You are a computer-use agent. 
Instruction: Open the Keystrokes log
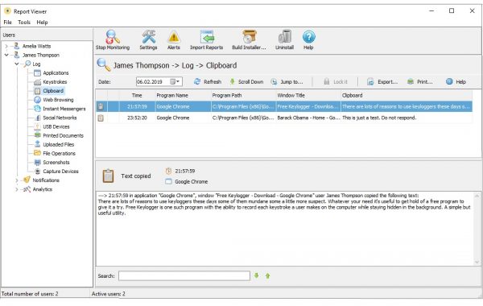tap(55, 82)
